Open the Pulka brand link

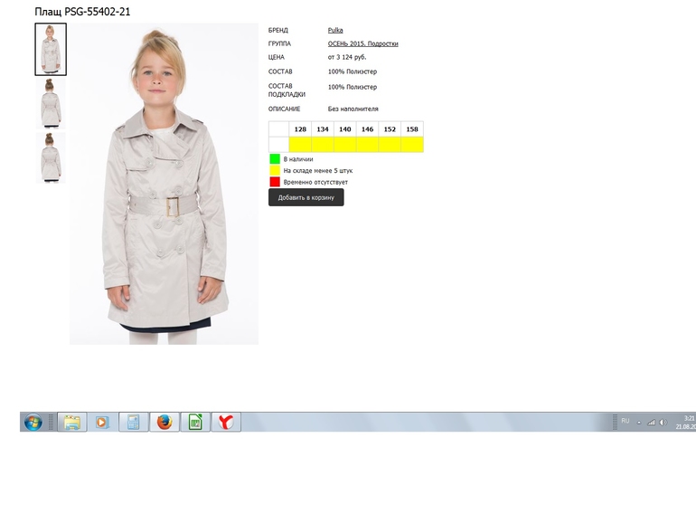335,31
